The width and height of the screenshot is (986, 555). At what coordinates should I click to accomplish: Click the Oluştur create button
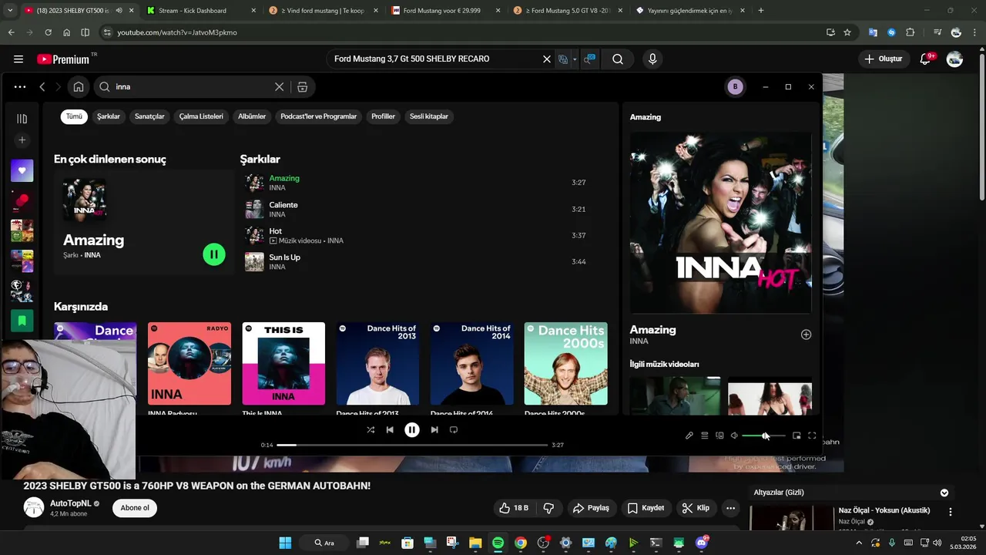tap(884, 59)
